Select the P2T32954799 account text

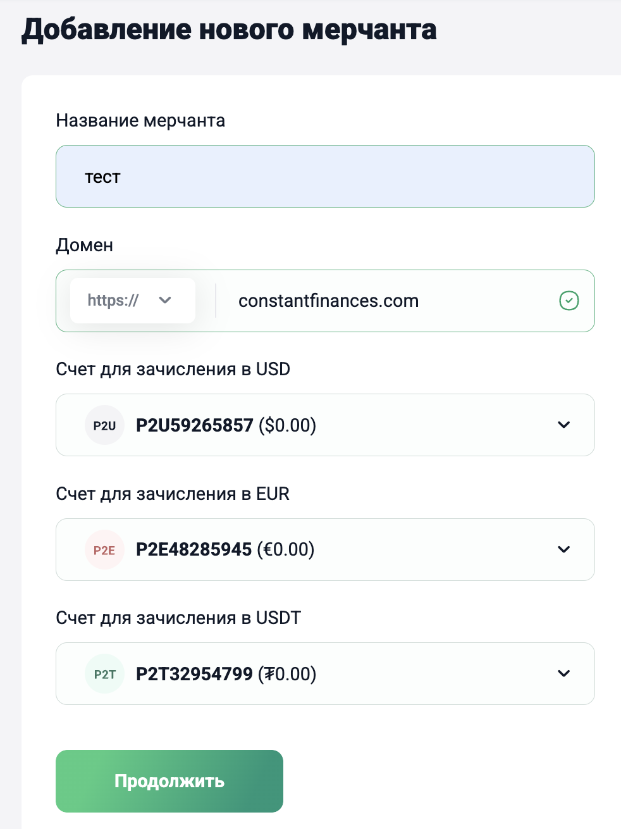pyautogui.click(x=195, y=674)
